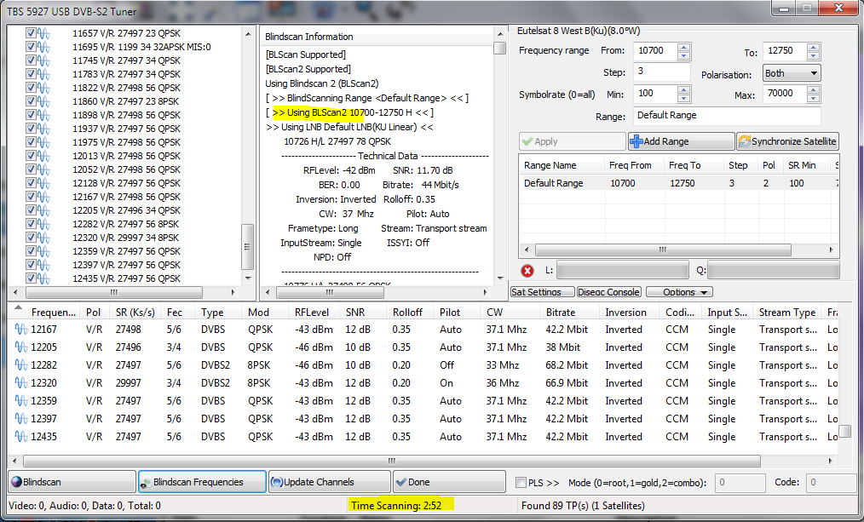864x522 pixels.
Task: Click the sort arrow above the Frequency column
Action: tap(18, 307)
